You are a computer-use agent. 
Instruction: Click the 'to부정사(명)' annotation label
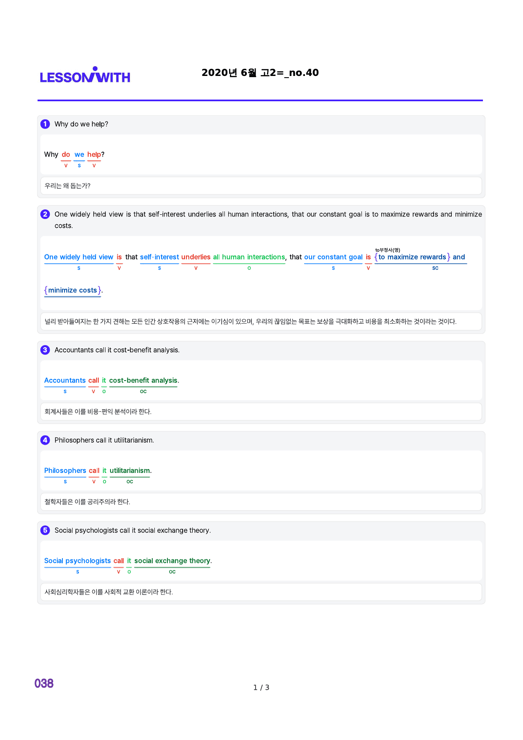[x=388, y=250]
